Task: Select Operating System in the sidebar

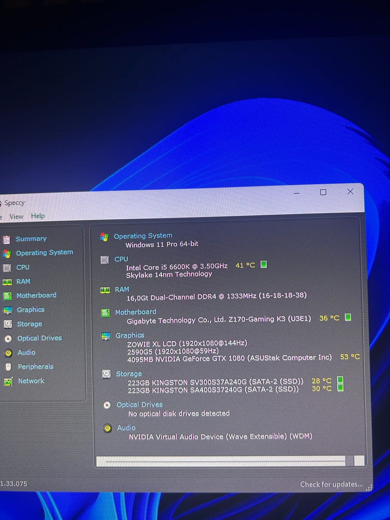Action: tap(45, 253)
